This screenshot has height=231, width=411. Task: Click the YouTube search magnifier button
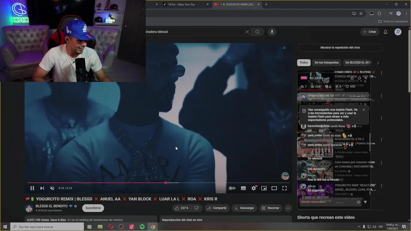click(x=258, y=32)
